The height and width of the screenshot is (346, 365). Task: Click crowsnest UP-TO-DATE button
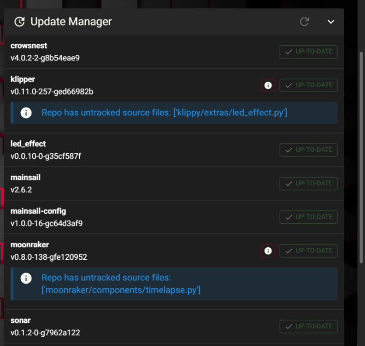pos(308,52)
